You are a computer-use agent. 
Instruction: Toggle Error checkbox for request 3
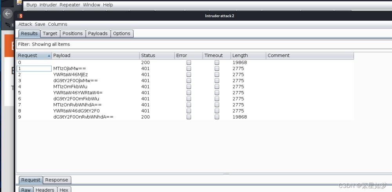pyautogui.click(x=189, y=81)
